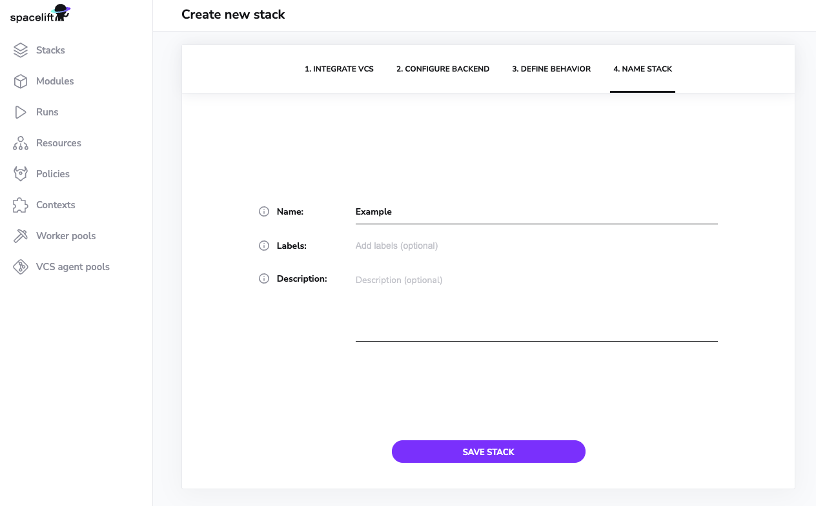Click the Modules cube icon
The height and width of the screenshot is (506, 816).
pos(21,81)
